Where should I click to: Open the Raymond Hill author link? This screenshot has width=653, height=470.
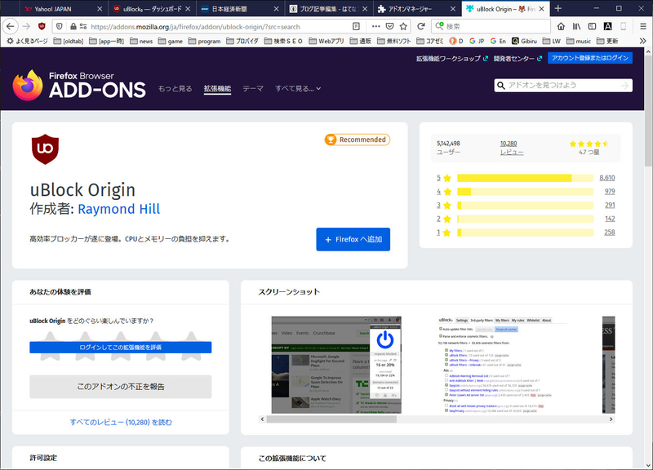118,209
